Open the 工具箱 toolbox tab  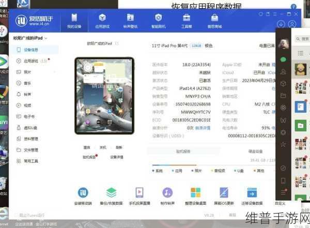coord(187,21)
